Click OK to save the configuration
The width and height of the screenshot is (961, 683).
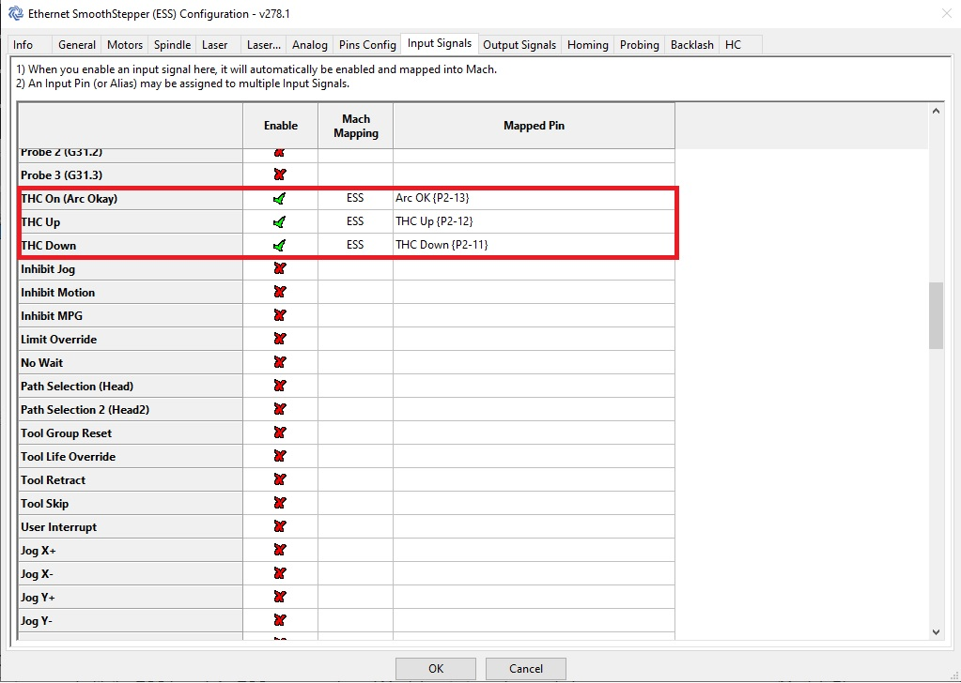click(435, 668)
